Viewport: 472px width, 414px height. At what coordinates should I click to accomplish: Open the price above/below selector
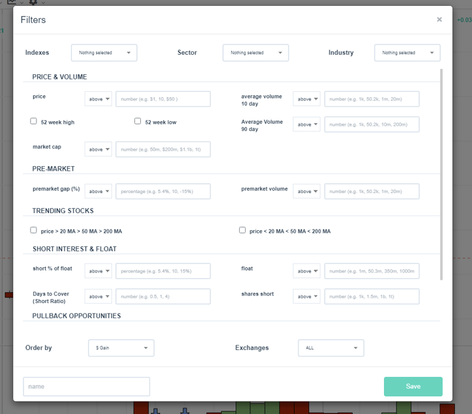click(98, 99)
